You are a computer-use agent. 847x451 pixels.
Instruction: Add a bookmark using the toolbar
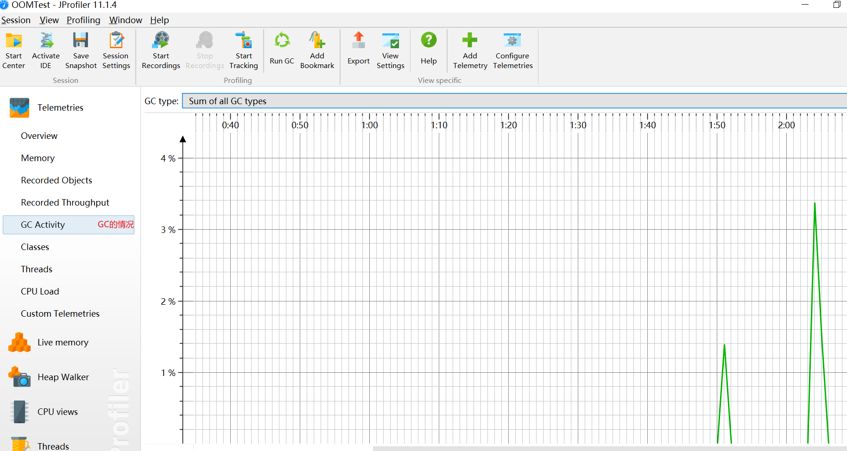click(317, 50)
